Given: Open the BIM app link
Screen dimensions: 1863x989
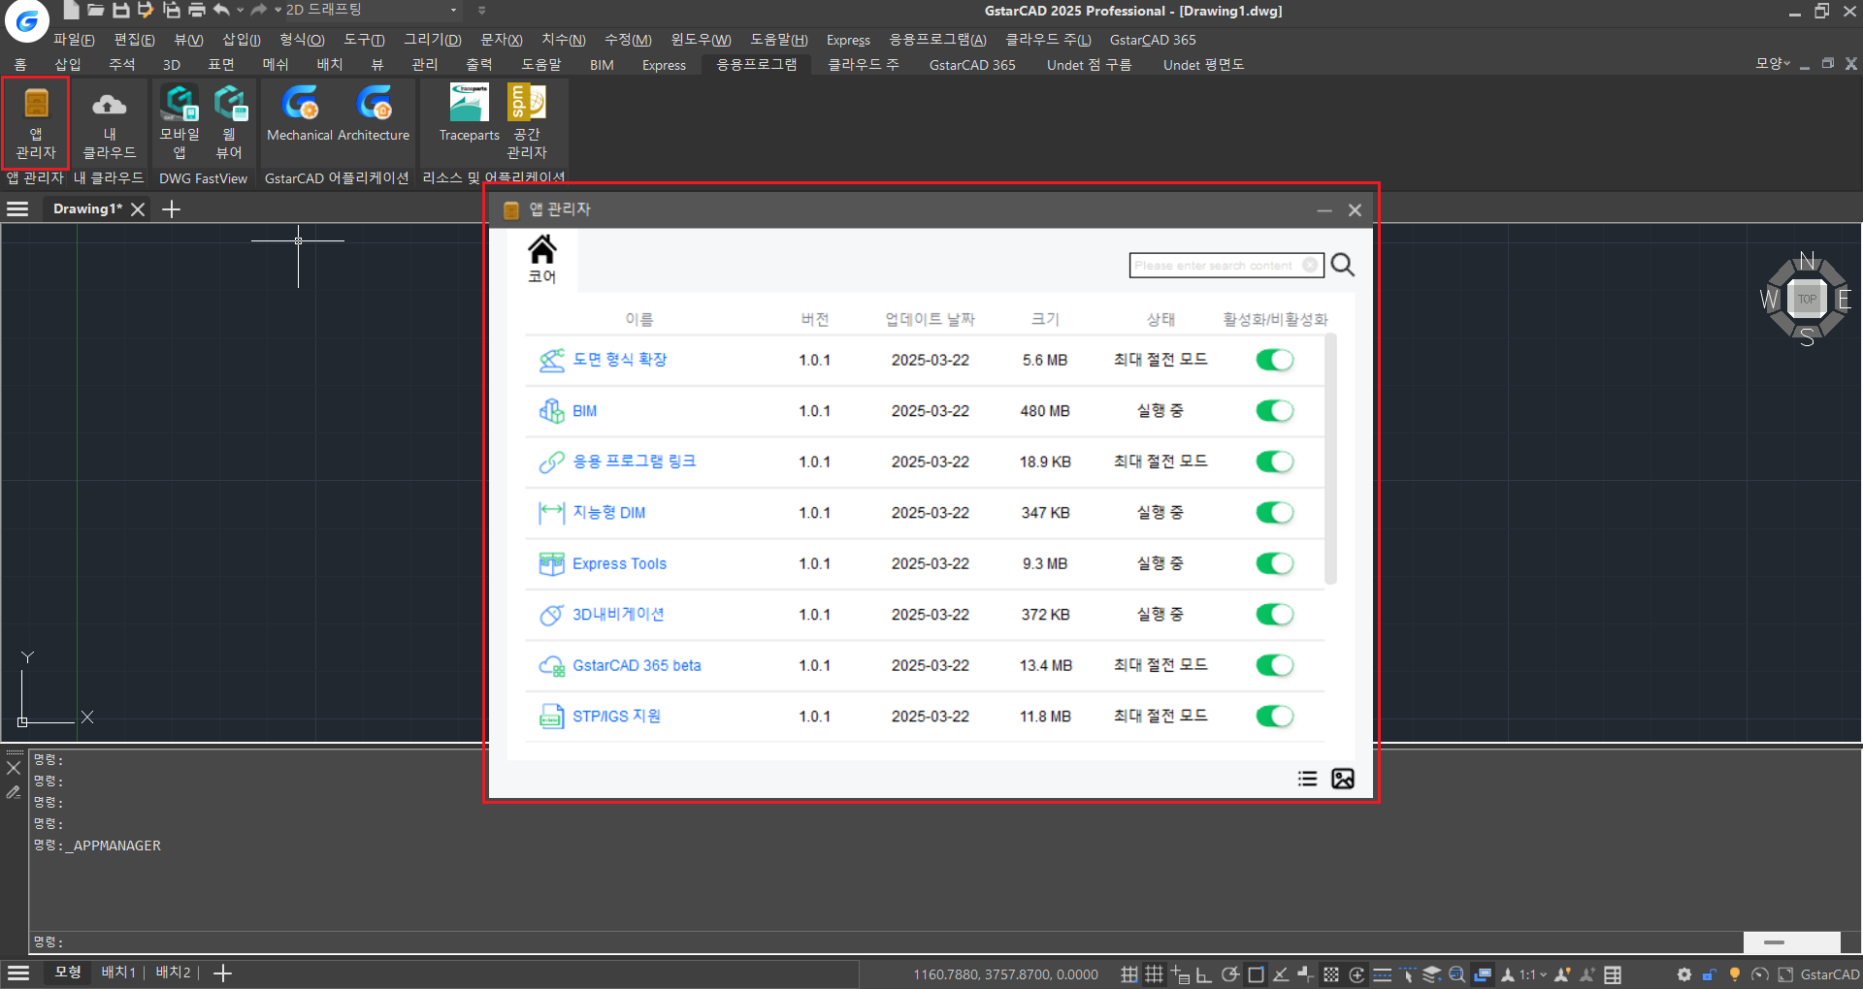Looking at the screenshot, I should (584, 411).
